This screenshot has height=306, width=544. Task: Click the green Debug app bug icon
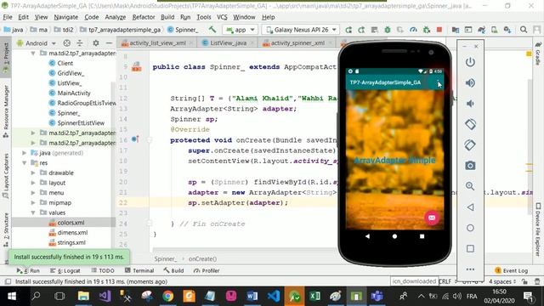pyautogui.click(x=388, y=30)
